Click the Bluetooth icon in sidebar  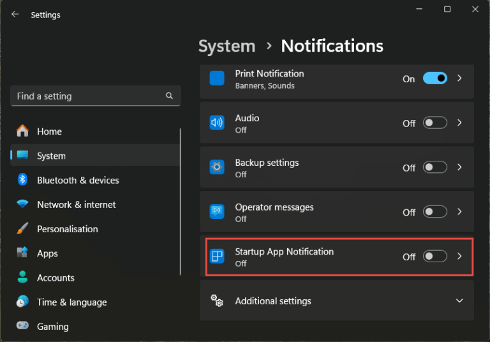[22, 179]
